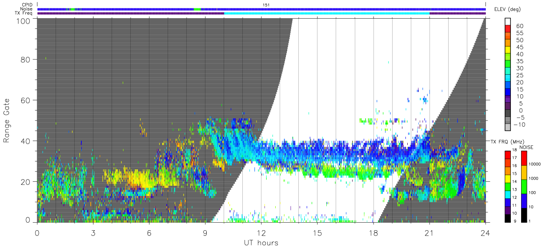The height and width of the screenshot is (252, 546).
Task: Click the 'UT hours' x-axis title
Action: click(x=261, y=243)
